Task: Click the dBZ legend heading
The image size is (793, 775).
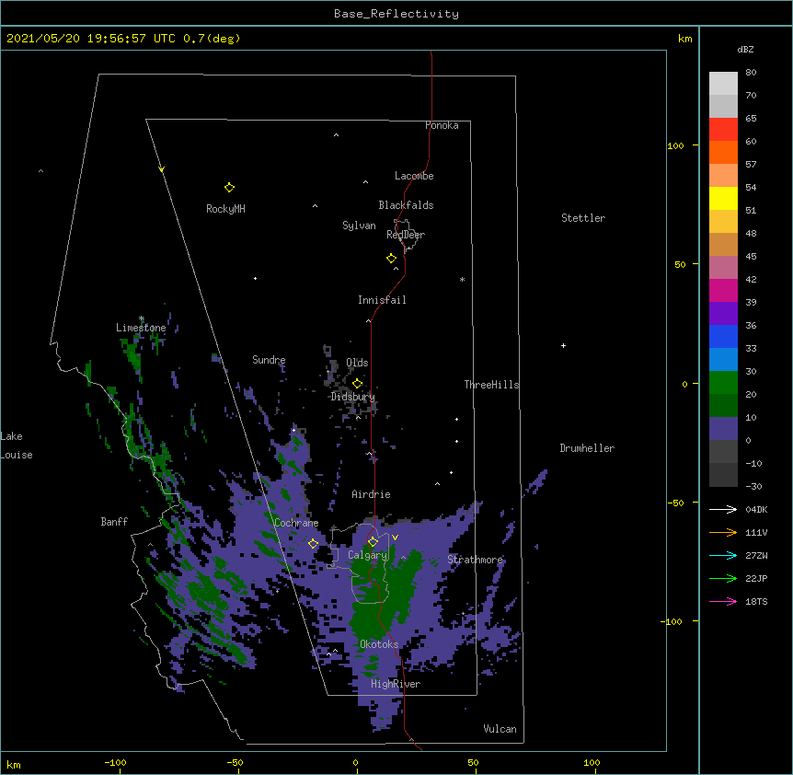Action: (x=745, y=50)
